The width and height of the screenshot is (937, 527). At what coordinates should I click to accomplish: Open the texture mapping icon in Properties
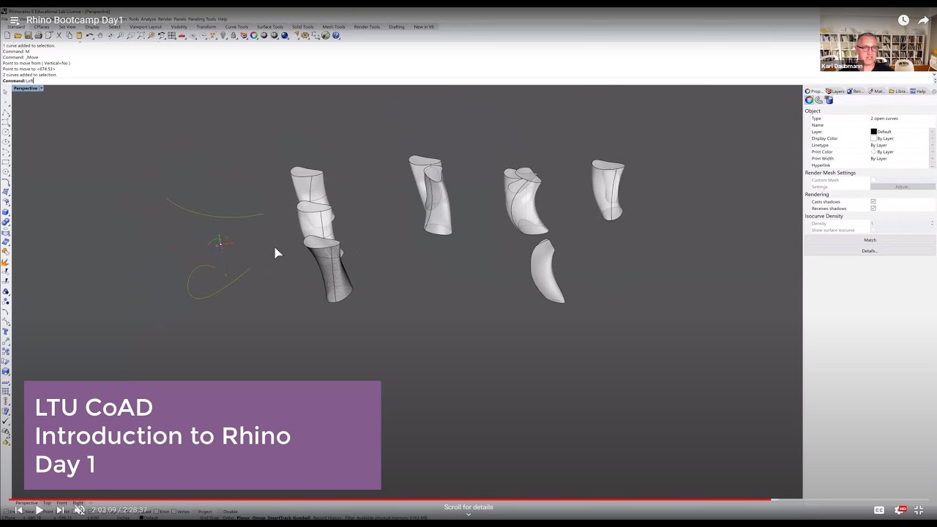[x=829, y=100]
